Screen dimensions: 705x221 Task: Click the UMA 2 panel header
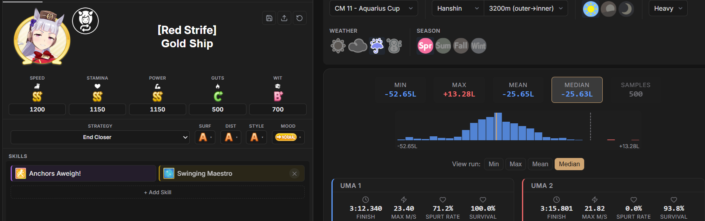click(614, 186)
